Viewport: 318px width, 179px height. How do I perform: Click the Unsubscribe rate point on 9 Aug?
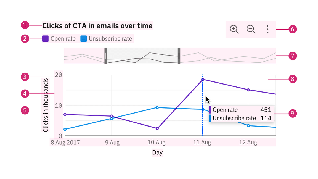click(112, 119)
